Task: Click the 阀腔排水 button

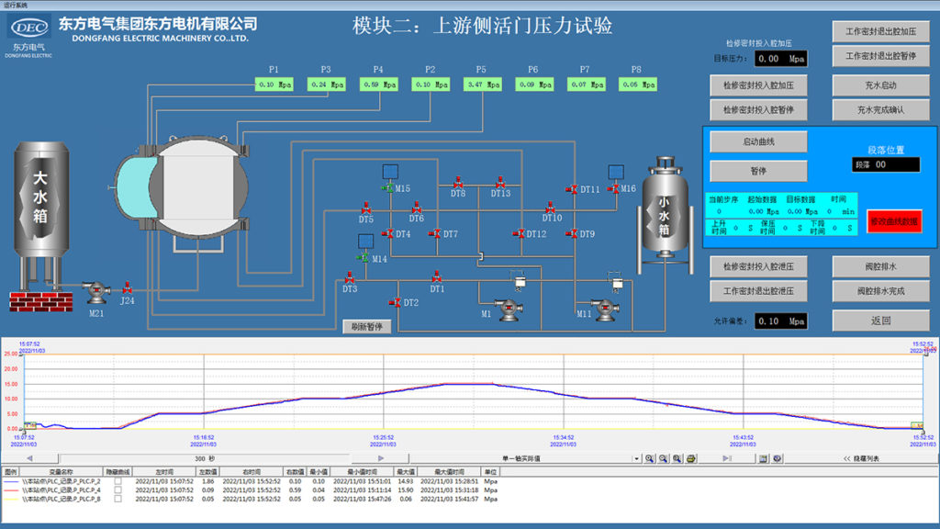Action: (880, 266)
